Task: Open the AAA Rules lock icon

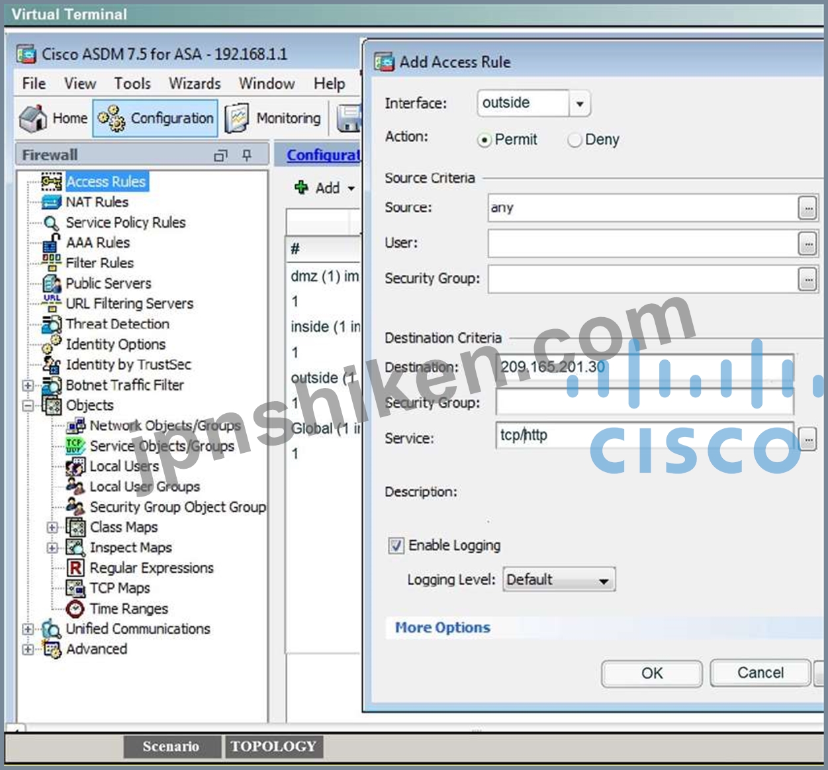Action: pyautogui.click(x=52, y=243)
